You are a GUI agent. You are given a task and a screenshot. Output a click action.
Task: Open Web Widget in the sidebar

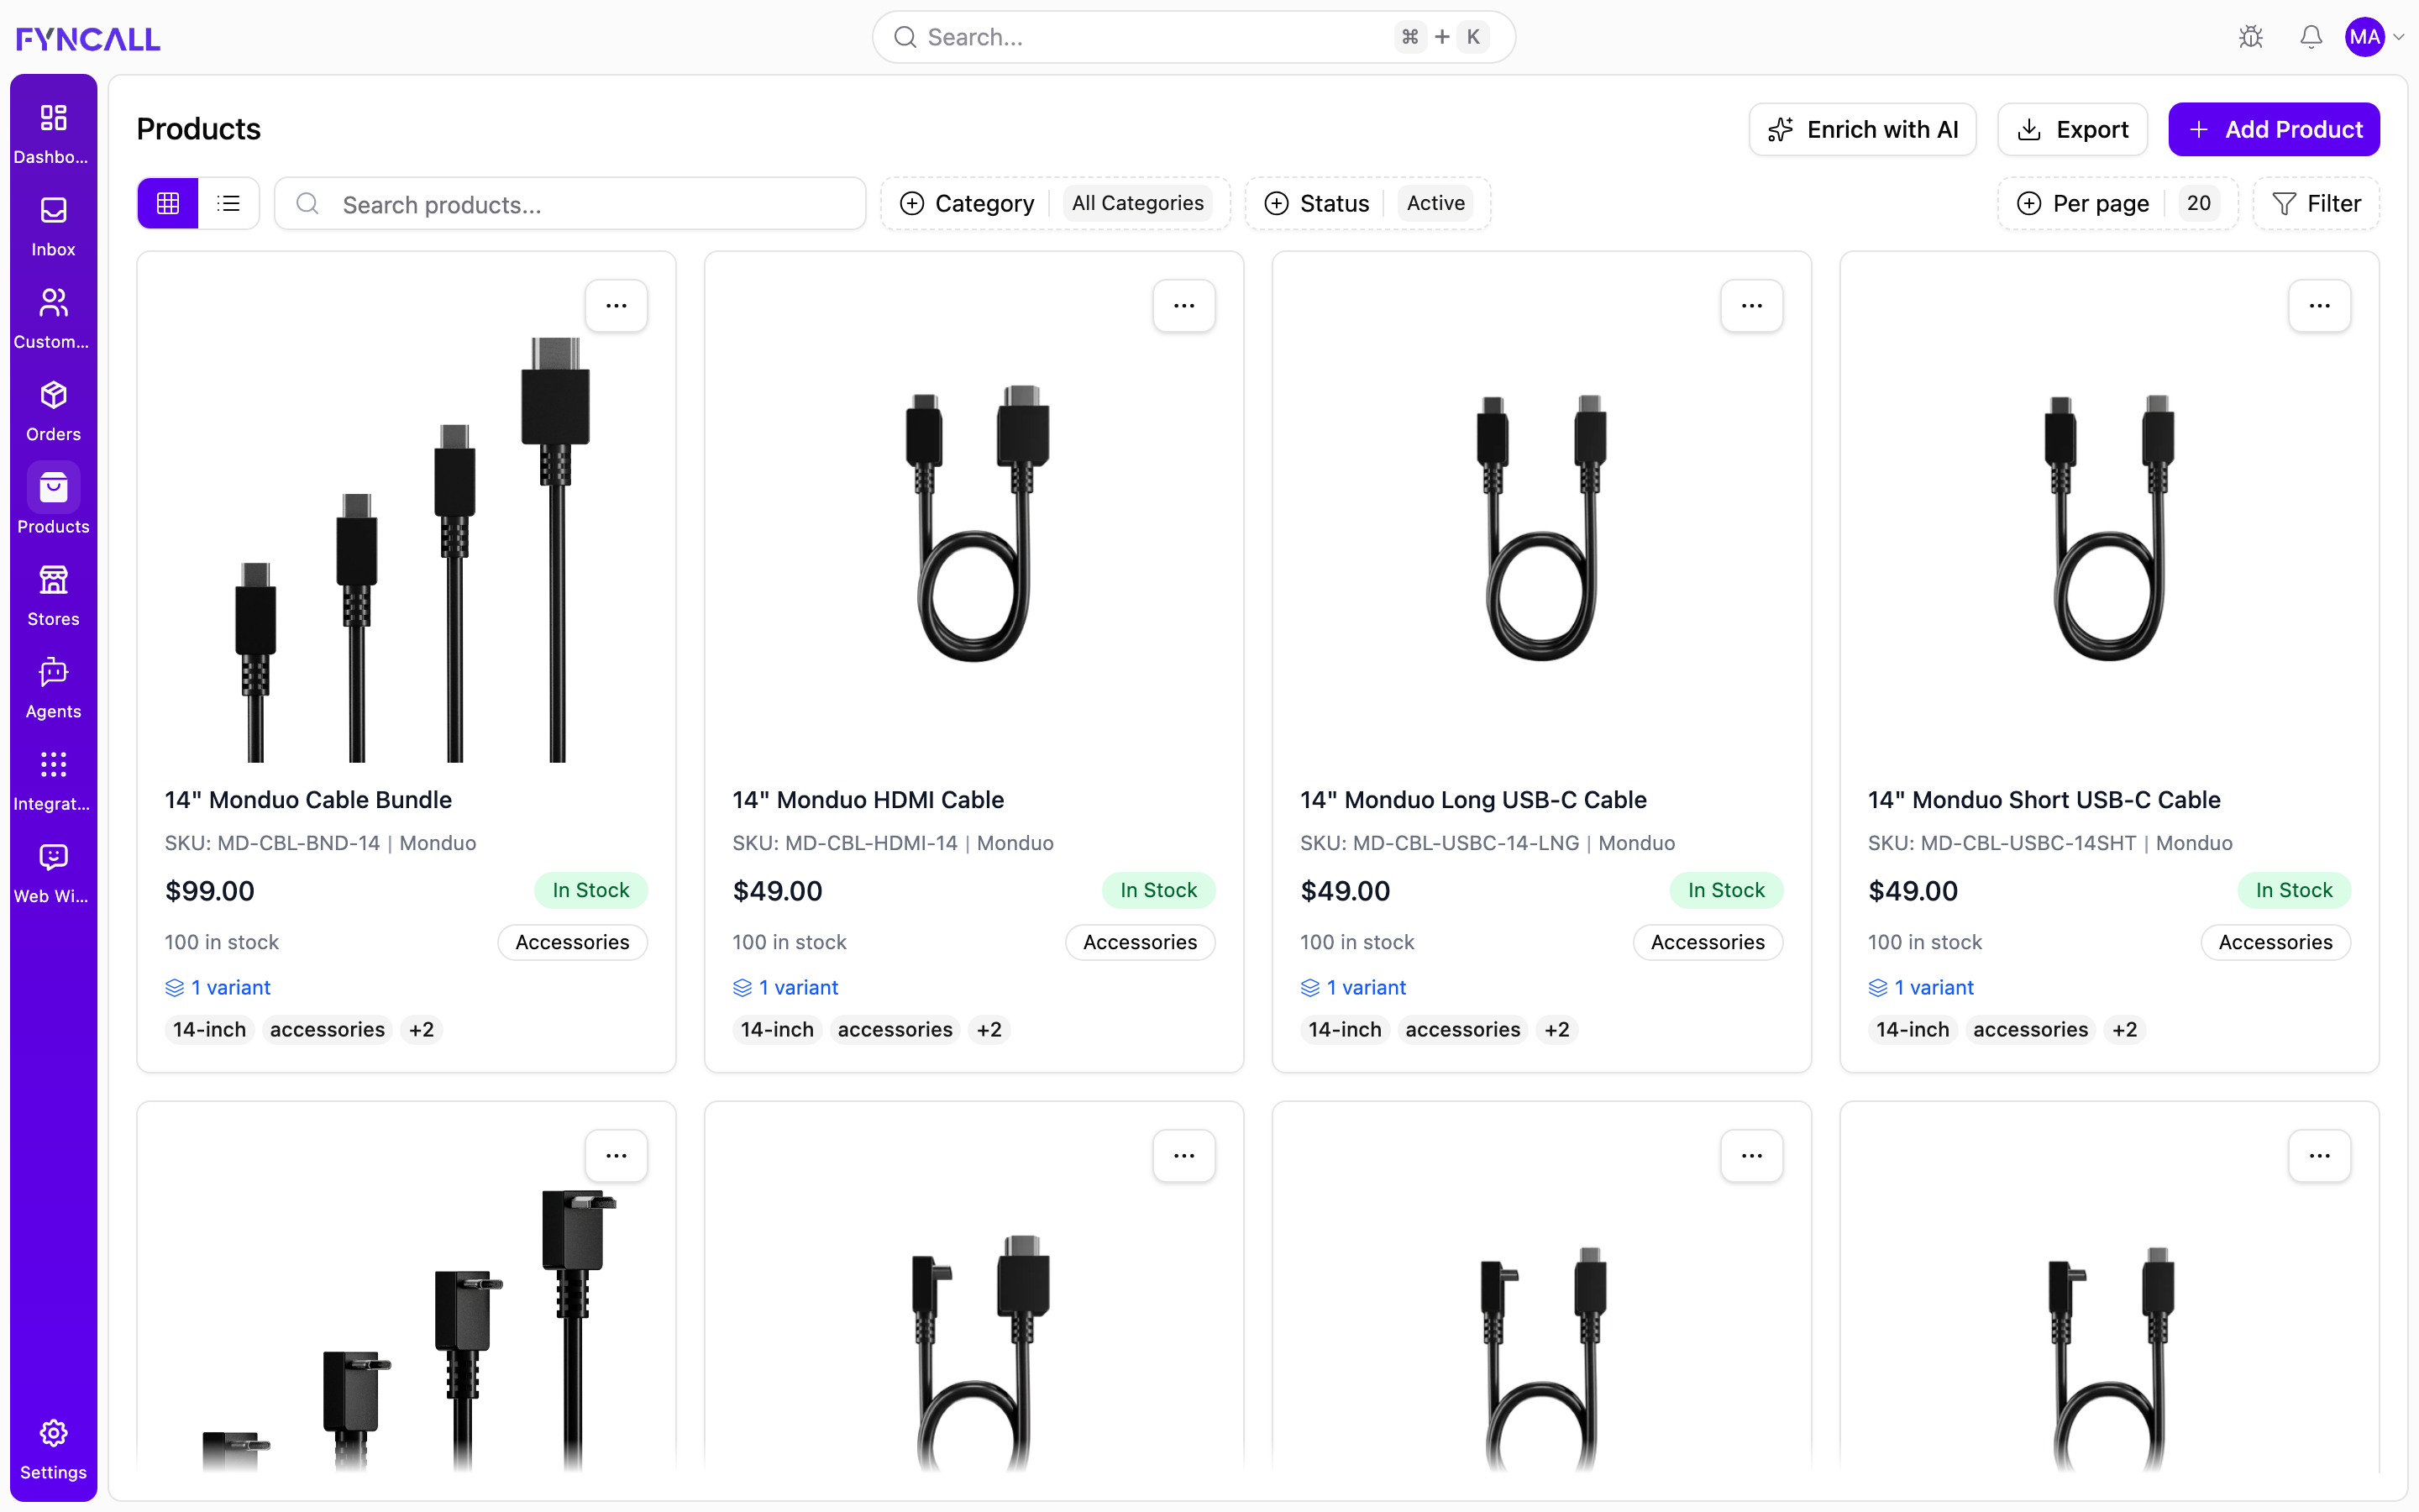(53, 873)
